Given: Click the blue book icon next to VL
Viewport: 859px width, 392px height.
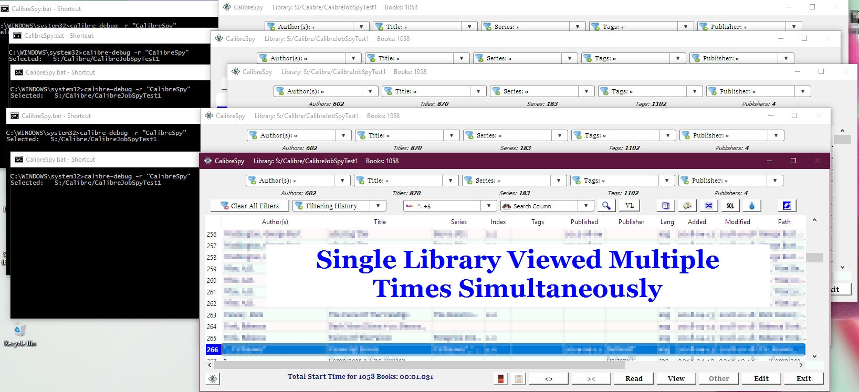Looking at the screenshot, I should coord(666,206).
